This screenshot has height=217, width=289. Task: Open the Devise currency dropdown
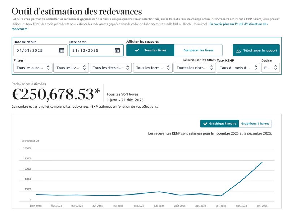tap(271, 68)
